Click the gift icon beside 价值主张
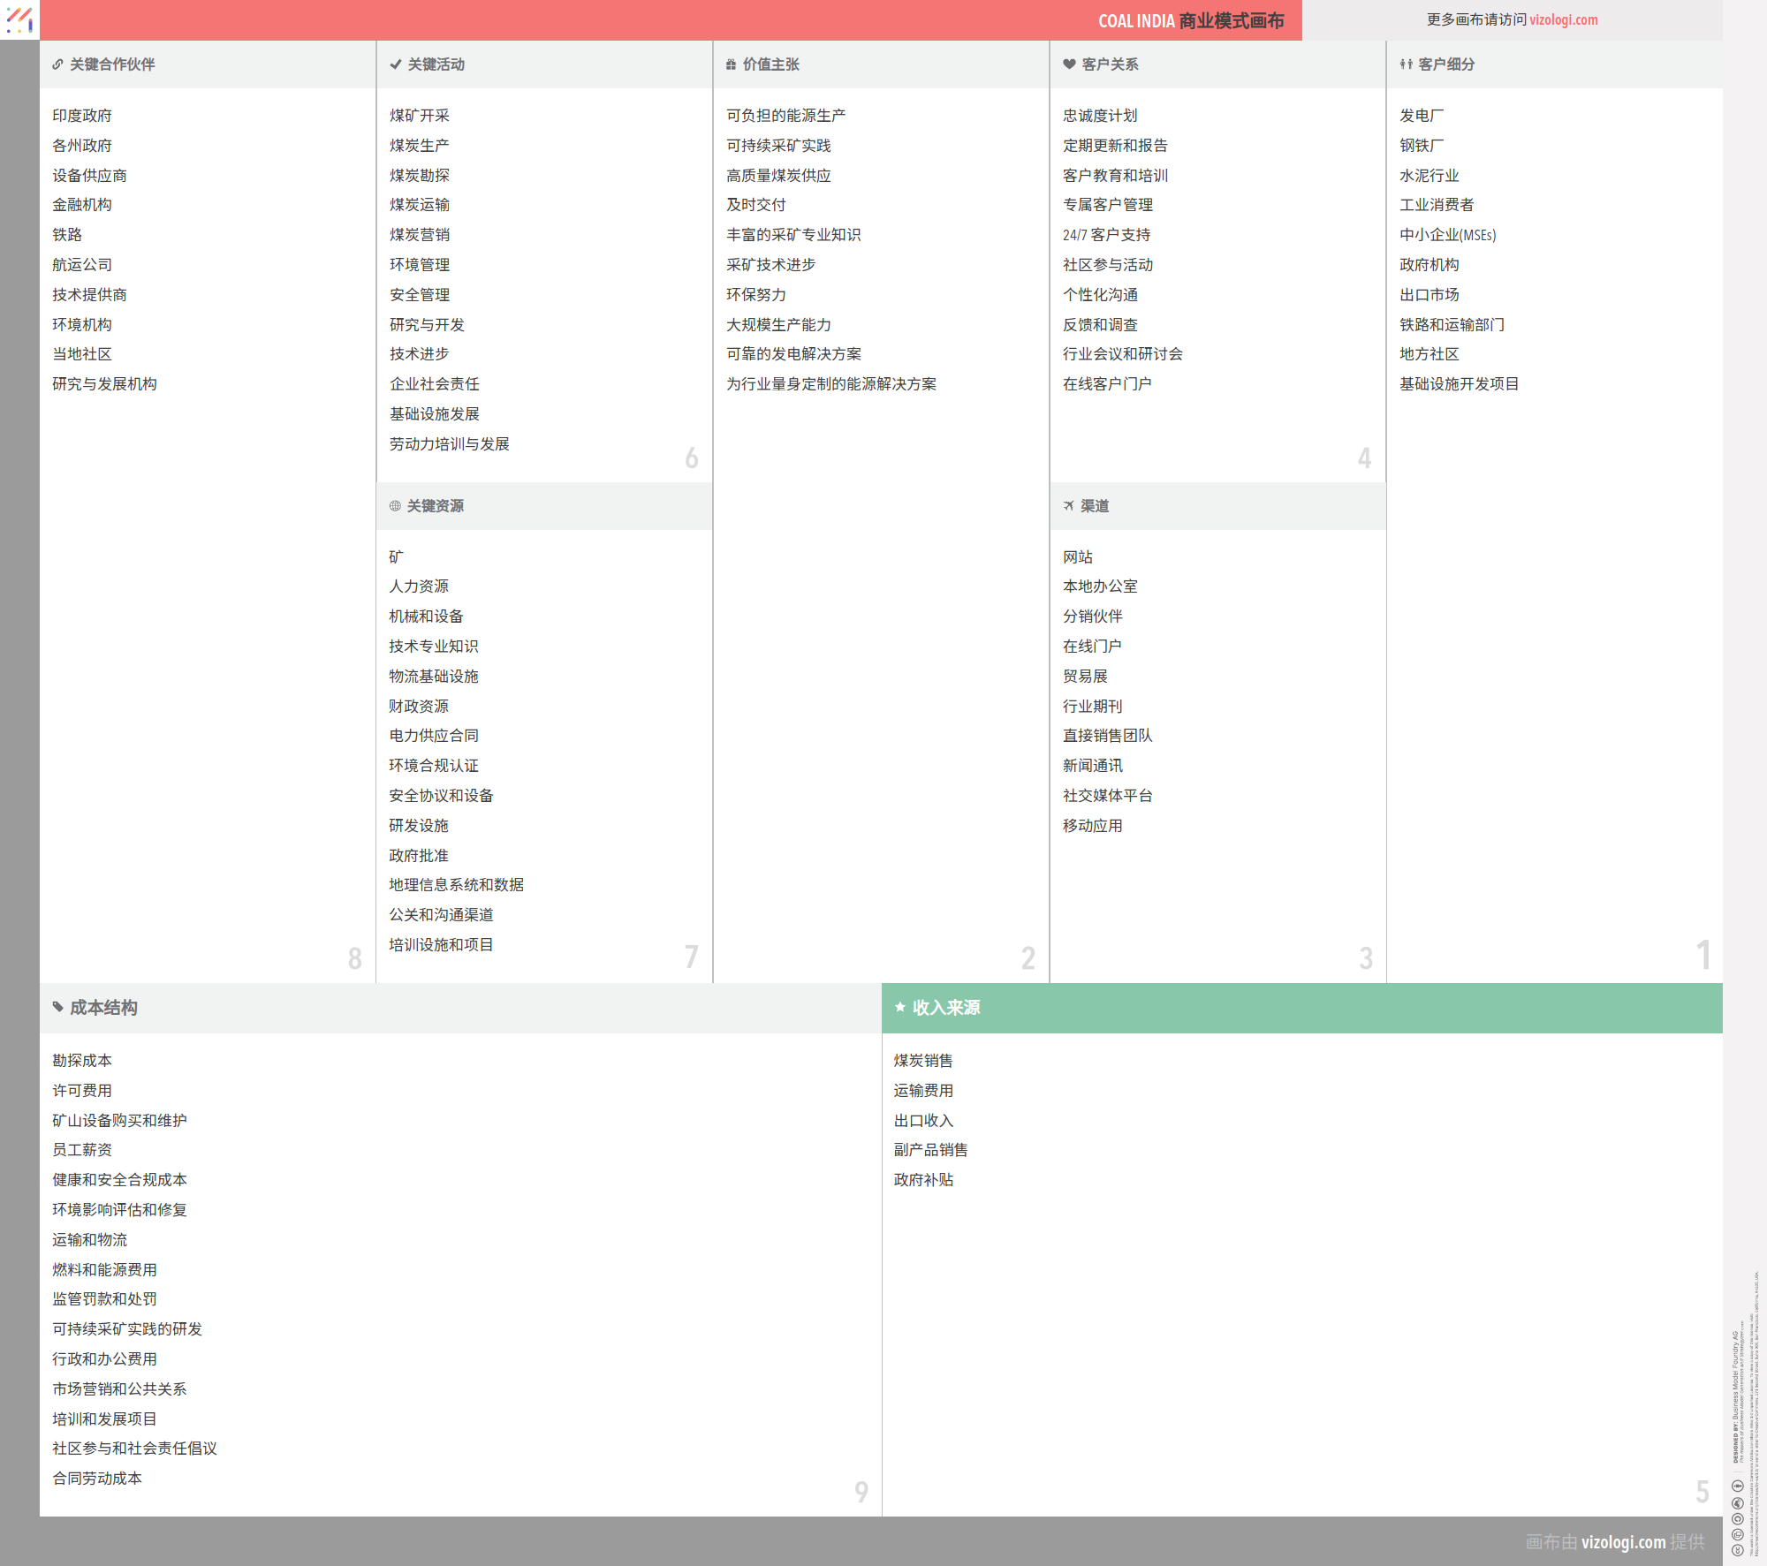 731,64
